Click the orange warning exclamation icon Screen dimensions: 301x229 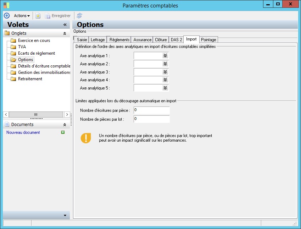tap(86, 138)
